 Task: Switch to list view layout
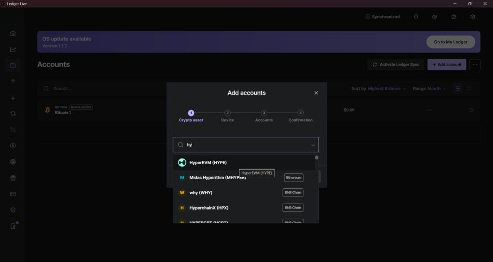click(458, 89)
